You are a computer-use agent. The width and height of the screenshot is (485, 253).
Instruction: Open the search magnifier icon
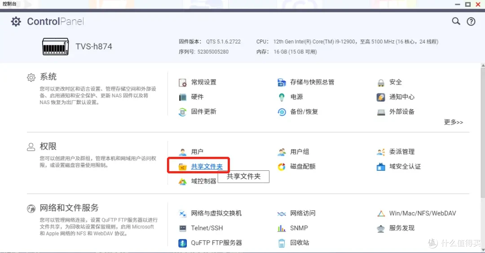[x=456, y=21]
